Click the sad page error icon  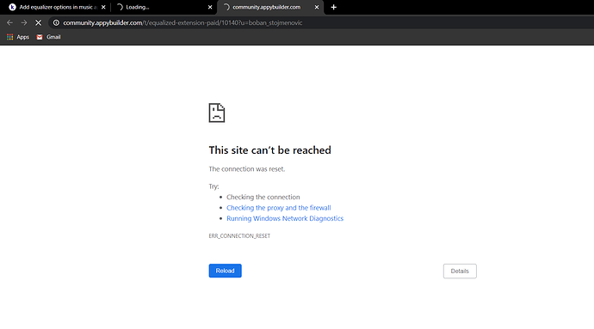coord(217,113)
